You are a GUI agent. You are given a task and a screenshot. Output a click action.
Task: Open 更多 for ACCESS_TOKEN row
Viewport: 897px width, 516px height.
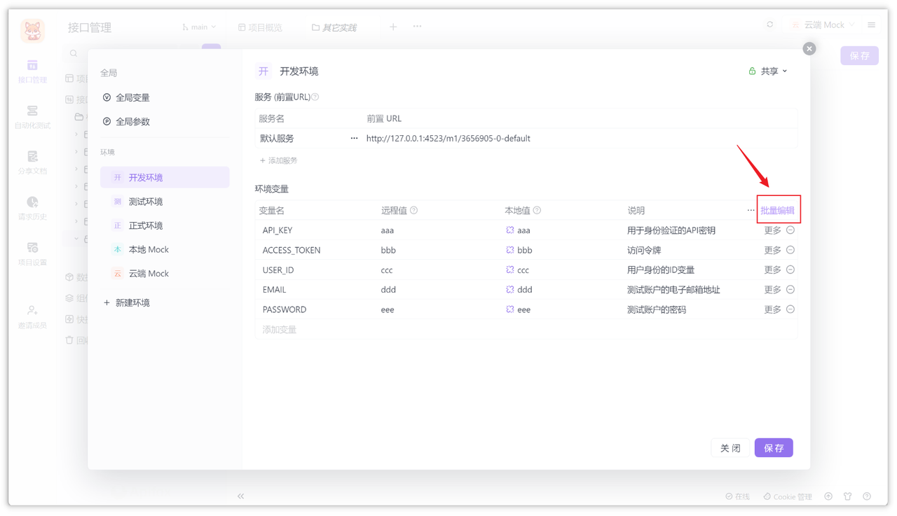[x=772, y=250]
